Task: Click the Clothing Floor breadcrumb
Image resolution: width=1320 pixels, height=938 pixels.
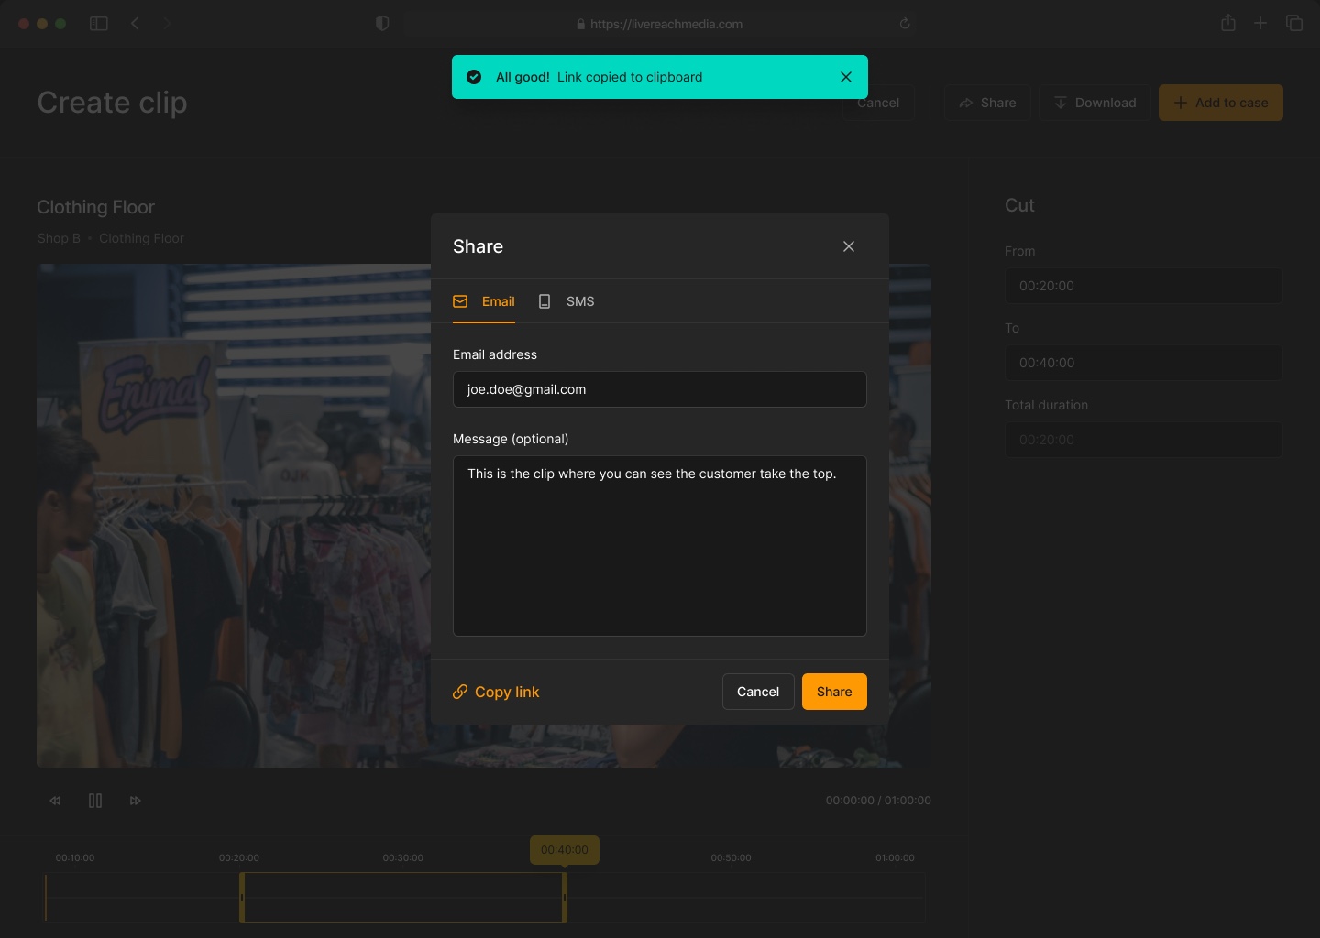Action: pos(141,238)
